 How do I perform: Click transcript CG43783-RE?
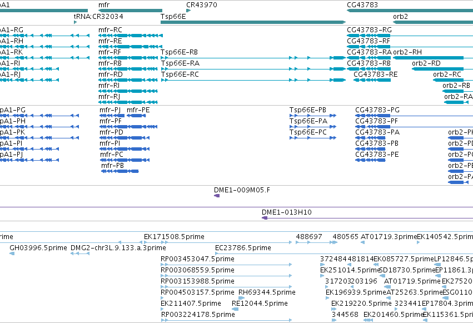coord(372,80)
